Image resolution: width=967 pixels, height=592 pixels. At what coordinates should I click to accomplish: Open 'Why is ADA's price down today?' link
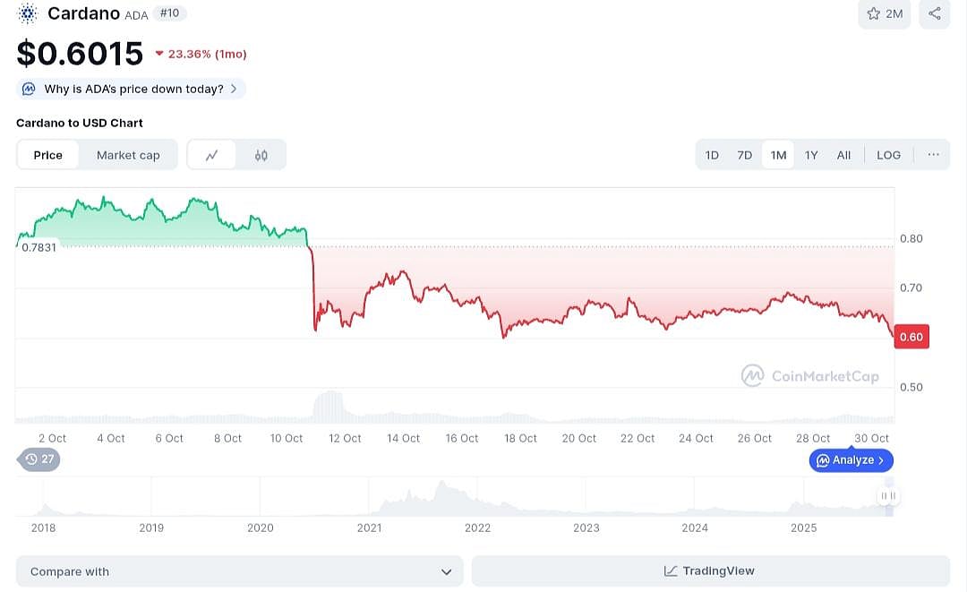tap(131, 89)
